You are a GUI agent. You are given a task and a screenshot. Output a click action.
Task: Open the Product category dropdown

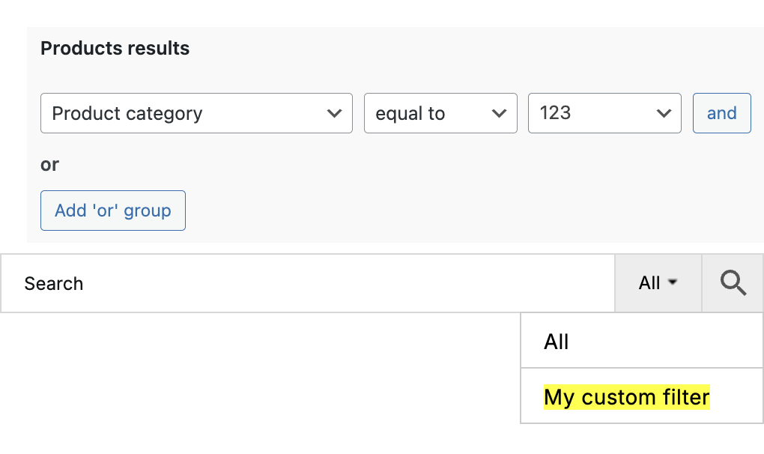click(x=196, y=113)
